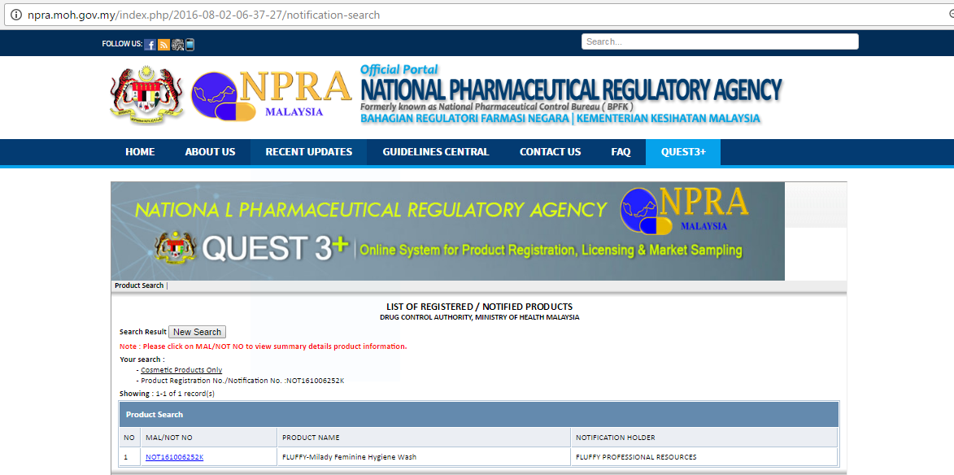Click the Cosmetic Products Only link
Viewport: 954px width, 475px height.
(x=181, y=370)
